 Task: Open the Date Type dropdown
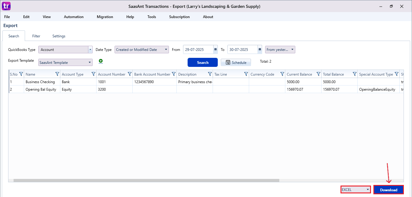point(142,50)
